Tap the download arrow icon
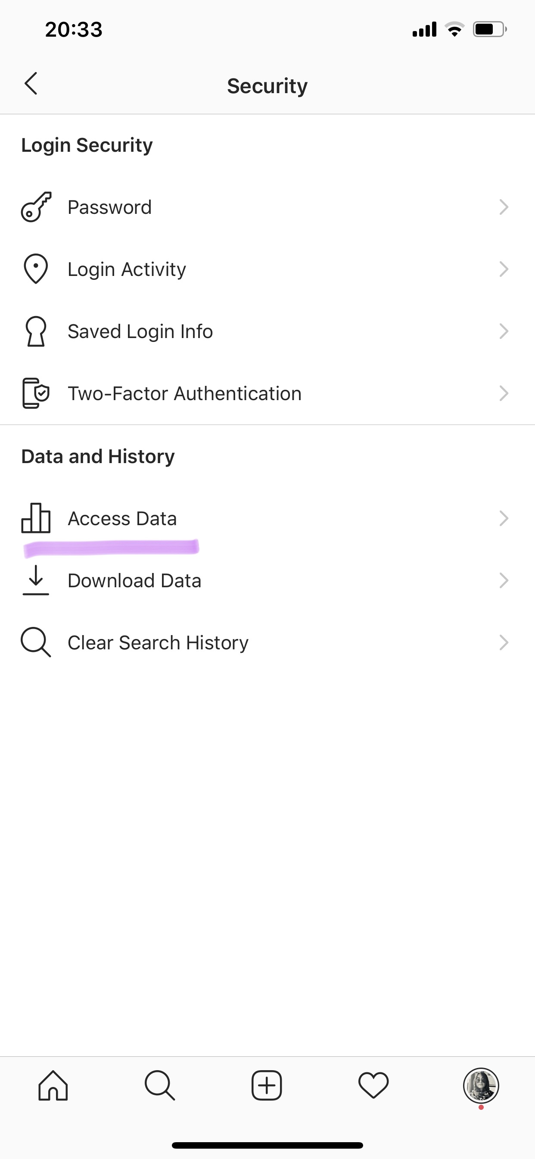This screenshot has height=1159, width=535. (x=36, y=580)
